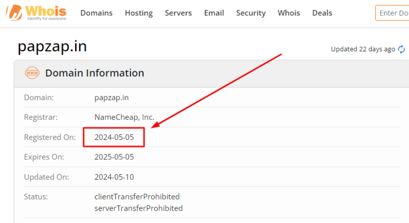Image resolution: width=409 pixels, height=223 pixels.
Task: Click the www Domain Information icon
Action: (x=32, y=73)
